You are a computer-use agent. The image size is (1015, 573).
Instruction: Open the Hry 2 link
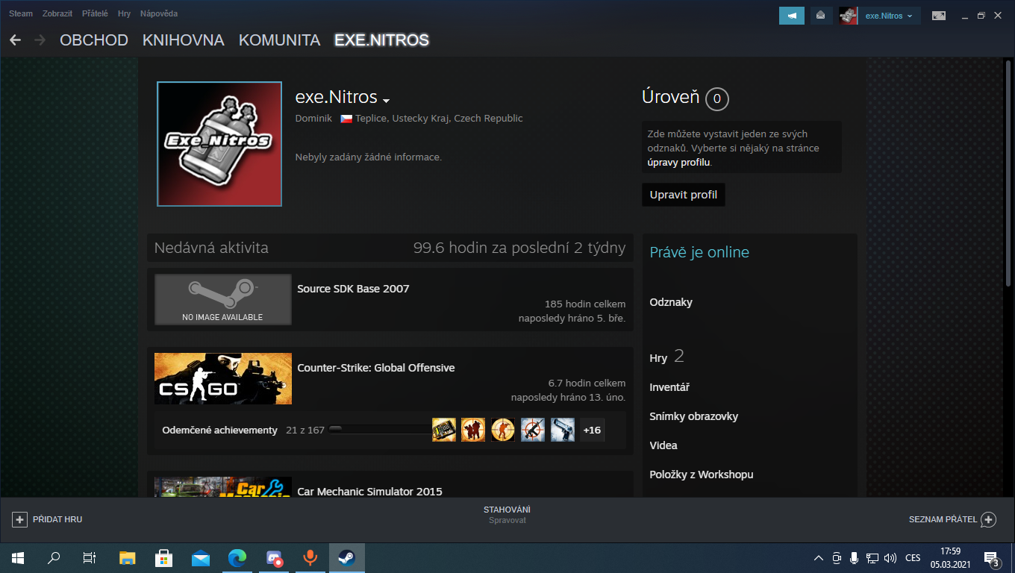(x=666, y=357)
